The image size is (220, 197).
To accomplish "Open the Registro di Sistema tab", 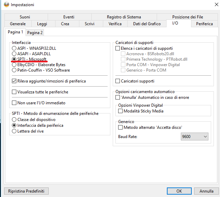I will point(124,17).
